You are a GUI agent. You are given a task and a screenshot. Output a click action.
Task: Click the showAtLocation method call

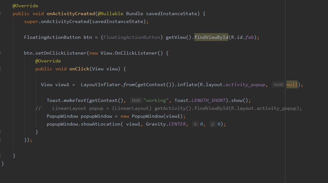[x=101, y=124]
